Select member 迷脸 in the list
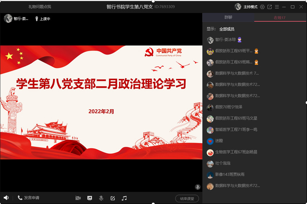This screenshot has width=307, height=204. click(x=219, y=141)
